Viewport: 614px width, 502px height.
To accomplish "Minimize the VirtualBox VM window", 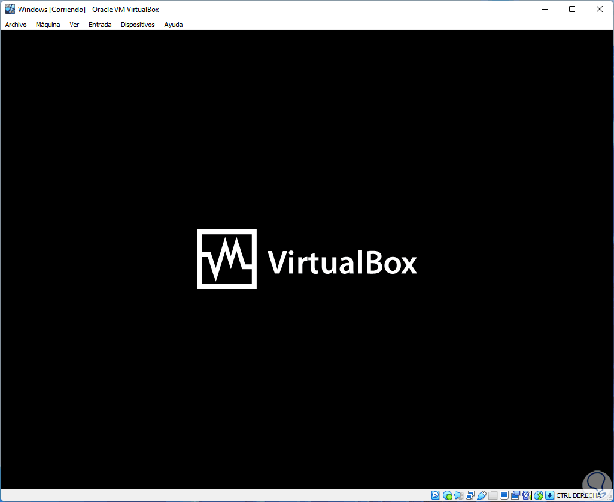I will (545, 9).
